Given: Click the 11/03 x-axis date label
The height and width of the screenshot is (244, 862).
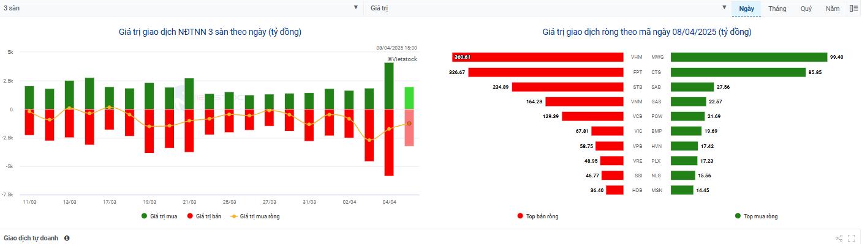Looking at the screenshot, I should [29, 201].
